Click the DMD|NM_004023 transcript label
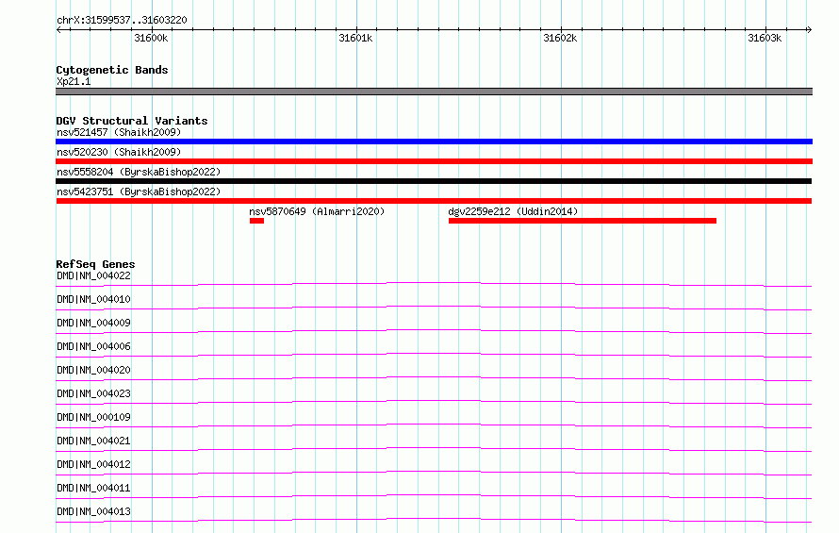 click(x=93, y=393)
